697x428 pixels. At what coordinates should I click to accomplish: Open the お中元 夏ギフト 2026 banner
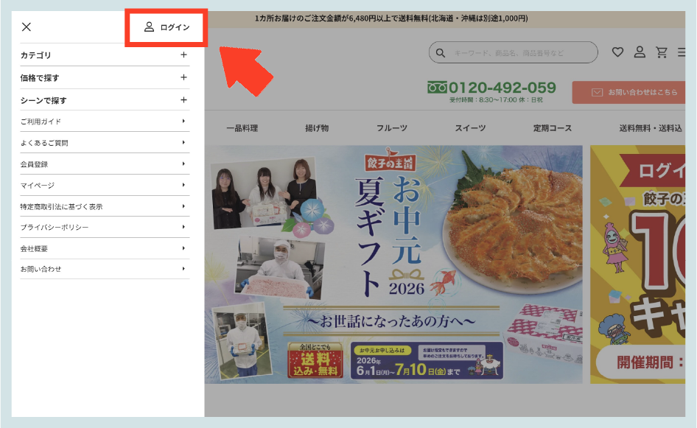(x=393, y=264)
